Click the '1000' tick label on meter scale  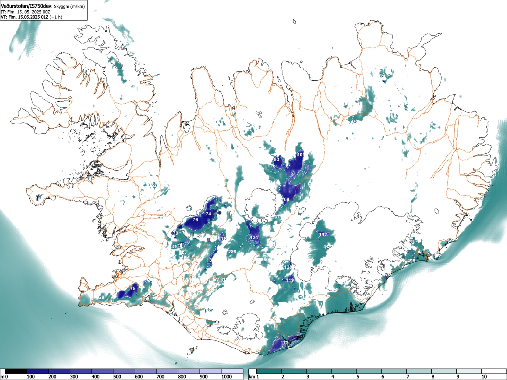(227, 377)
